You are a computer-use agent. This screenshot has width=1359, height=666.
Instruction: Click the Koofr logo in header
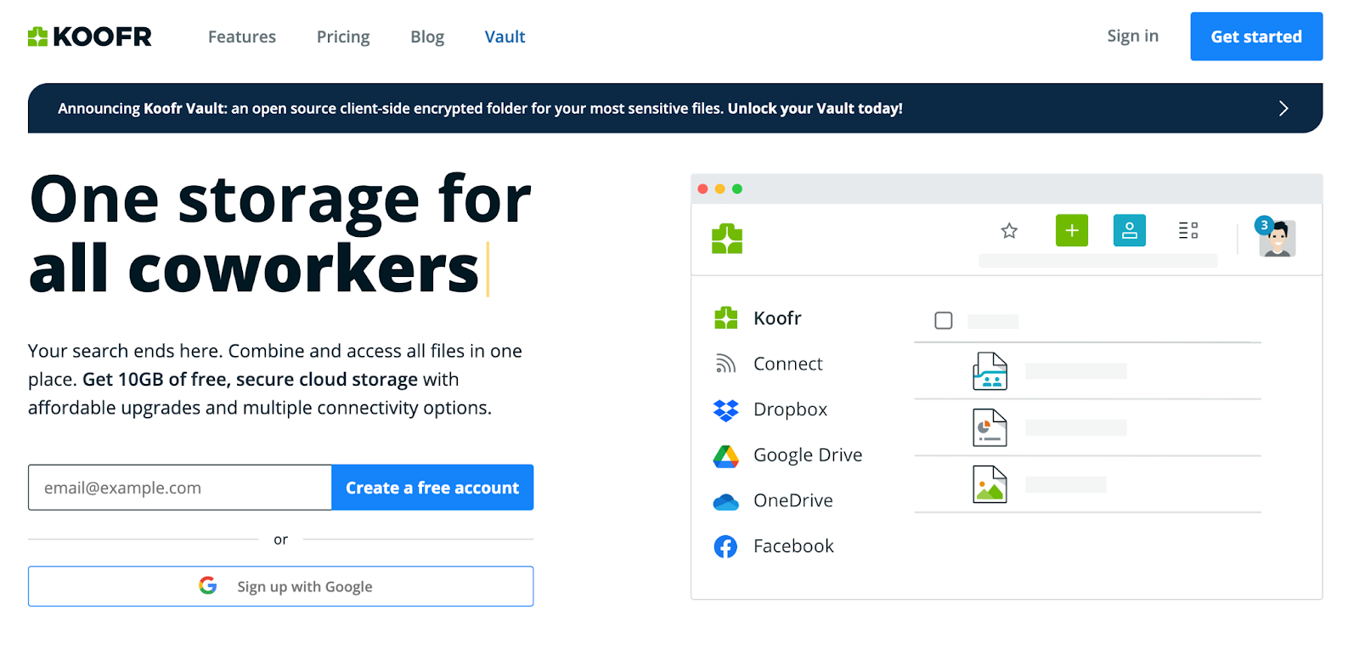(x=89, y=37)
